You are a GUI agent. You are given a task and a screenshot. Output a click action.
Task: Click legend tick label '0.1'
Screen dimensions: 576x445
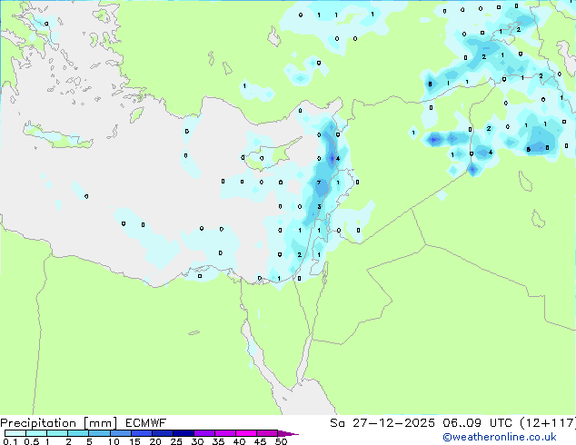[10, 441]
